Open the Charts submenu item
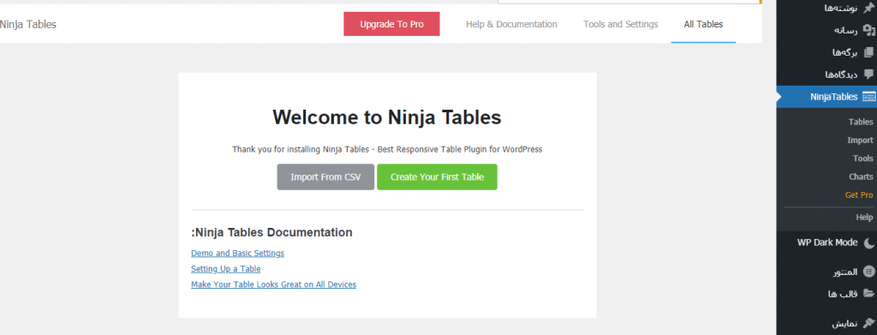The height and width of the screenshot is (335, 877). coord(862,176)
